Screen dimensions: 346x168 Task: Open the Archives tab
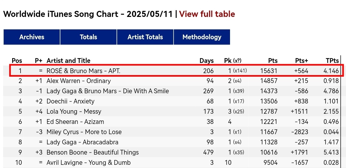[x=32, y=37]
